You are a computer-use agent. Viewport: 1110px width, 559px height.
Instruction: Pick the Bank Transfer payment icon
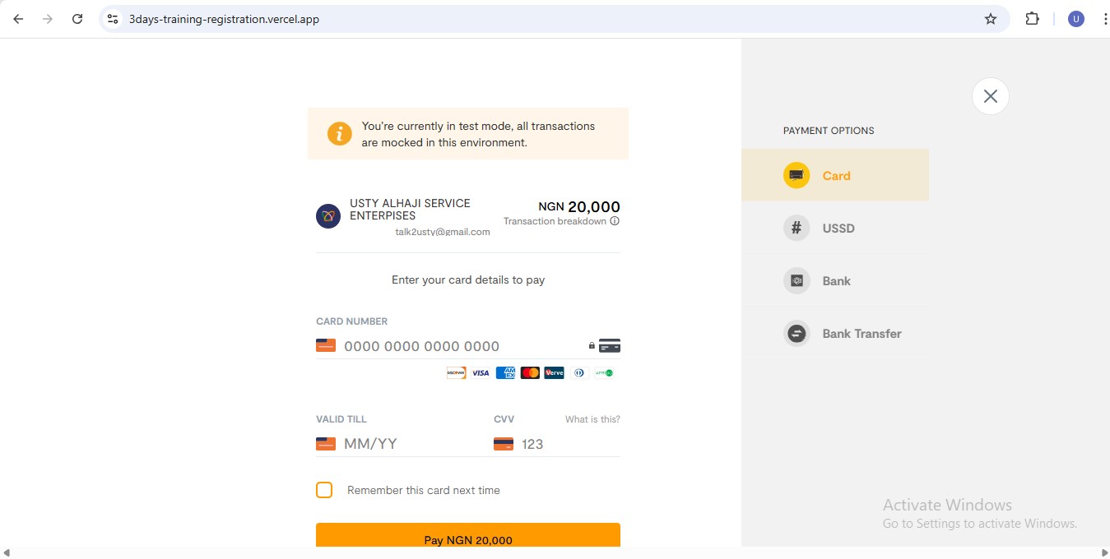click(796, 333)
